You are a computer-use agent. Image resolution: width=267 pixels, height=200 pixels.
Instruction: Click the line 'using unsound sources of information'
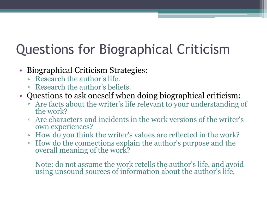(135, 171)
